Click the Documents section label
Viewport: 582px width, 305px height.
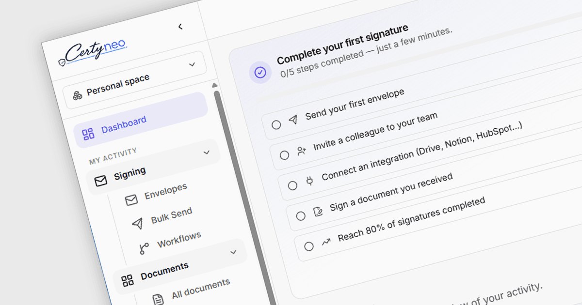pyautogui.click(x=164, y=271)
